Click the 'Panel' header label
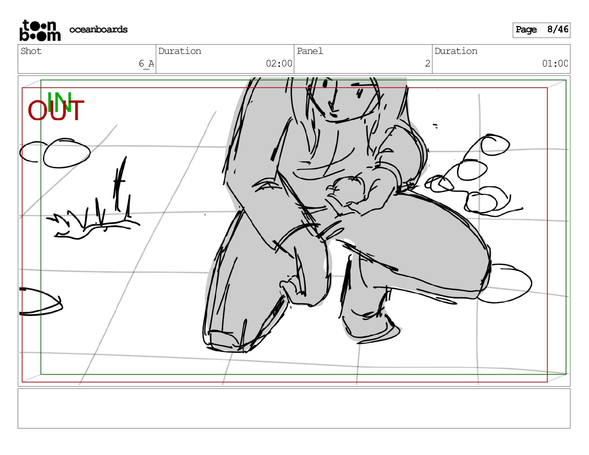This screenshot has height=455, width=589. pos(310,51)
